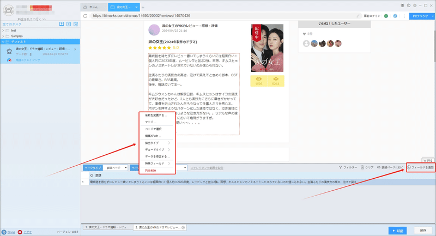Click the 全てのタスク heading
This screenshot has width=436, height=236.
click(x=12, y=24)
